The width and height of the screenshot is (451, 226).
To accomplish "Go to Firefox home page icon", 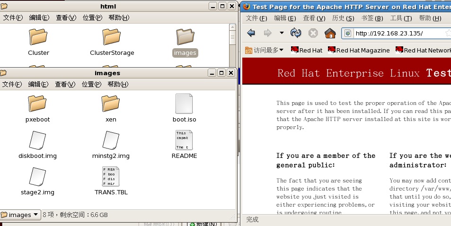I will (330, 33).
